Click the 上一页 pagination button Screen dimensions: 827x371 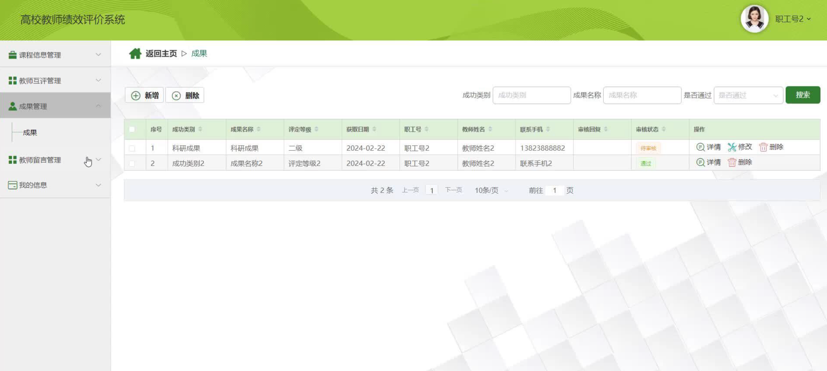coord(410,190)
